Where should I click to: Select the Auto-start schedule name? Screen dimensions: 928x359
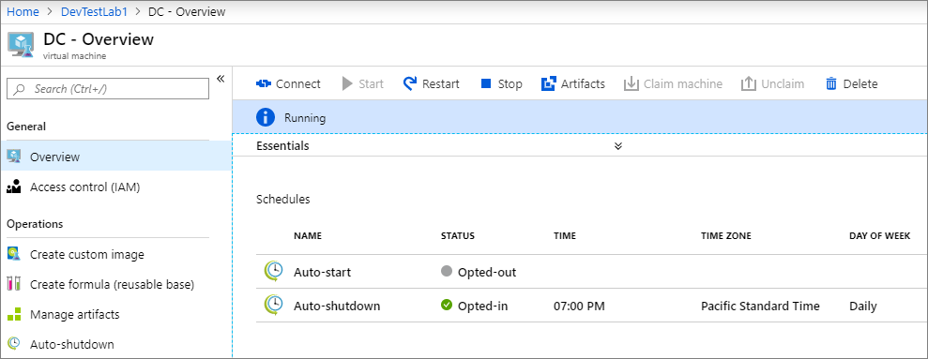(323, 272)
